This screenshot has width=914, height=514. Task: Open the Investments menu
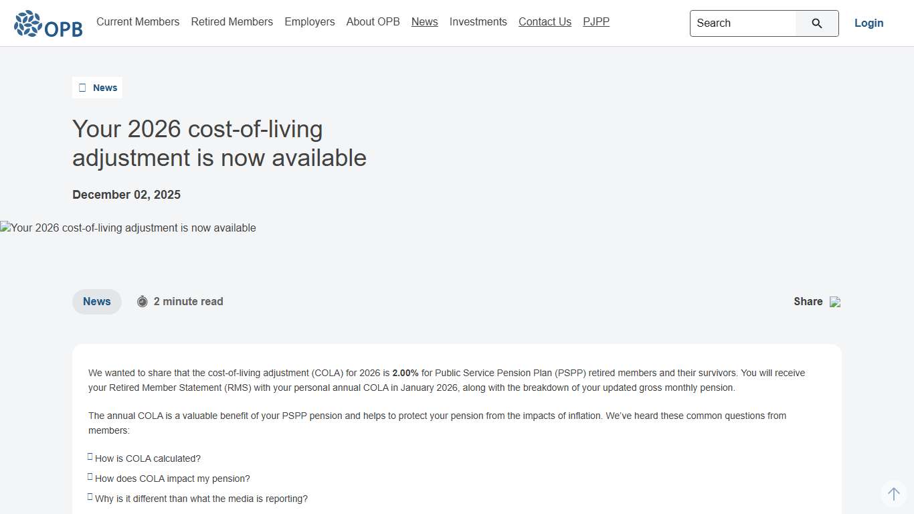point(478,21)
